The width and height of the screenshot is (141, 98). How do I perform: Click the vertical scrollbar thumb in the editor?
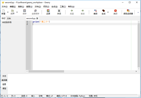pos(139,45)
